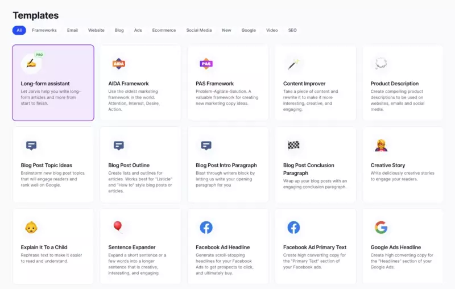The image size is (455, 289).
Task: Open the Long-form assistant title
Action: tap(45, 84)
